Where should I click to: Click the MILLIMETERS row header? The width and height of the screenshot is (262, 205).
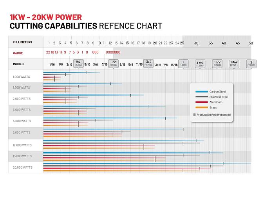pos(22,42)
